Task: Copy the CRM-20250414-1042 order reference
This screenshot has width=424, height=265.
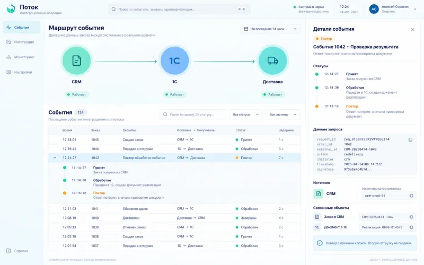Action: point(411,217)
